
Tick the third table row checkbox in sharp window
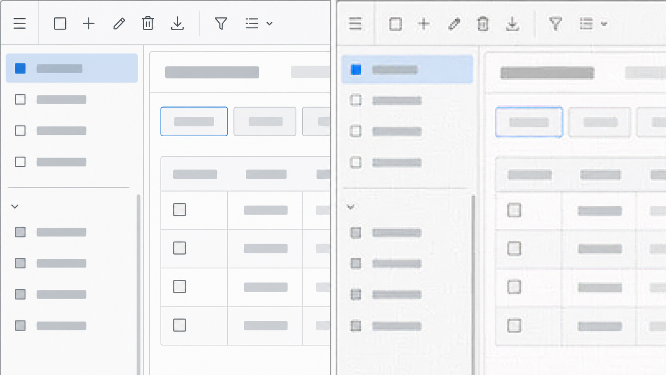point(180,287)
